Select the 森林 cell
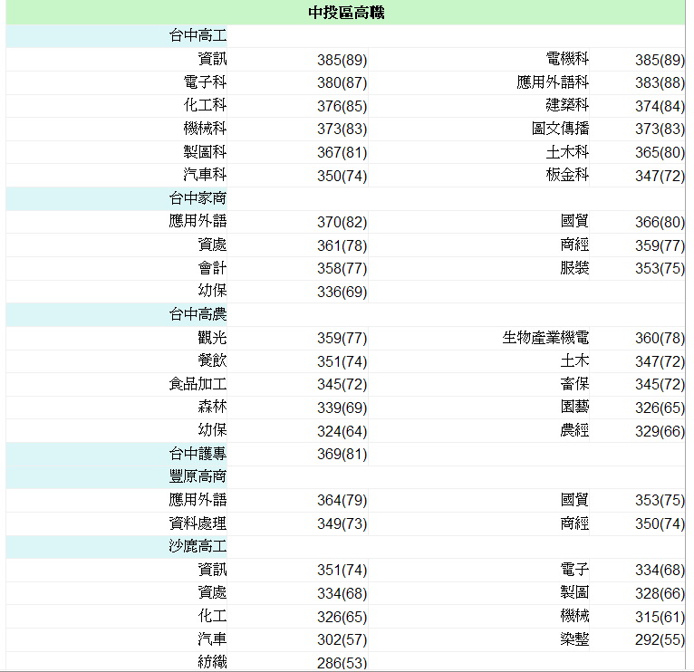 212,407
